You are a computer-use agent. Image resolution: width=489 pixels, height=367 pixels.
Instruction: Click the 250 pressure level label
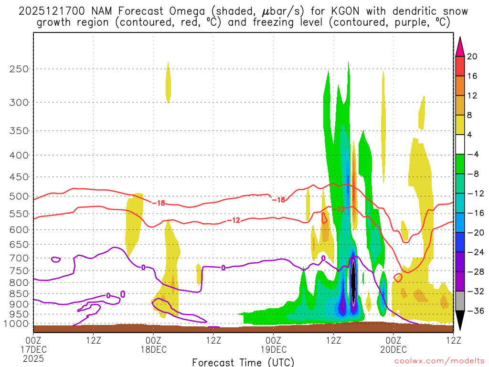(19, 69)
